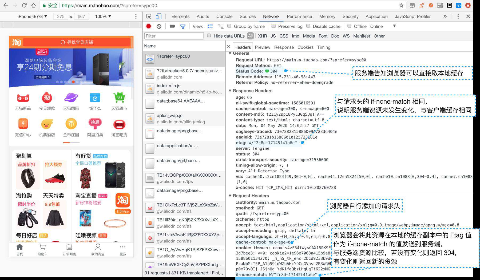Open the Security tab

[351, 17]
